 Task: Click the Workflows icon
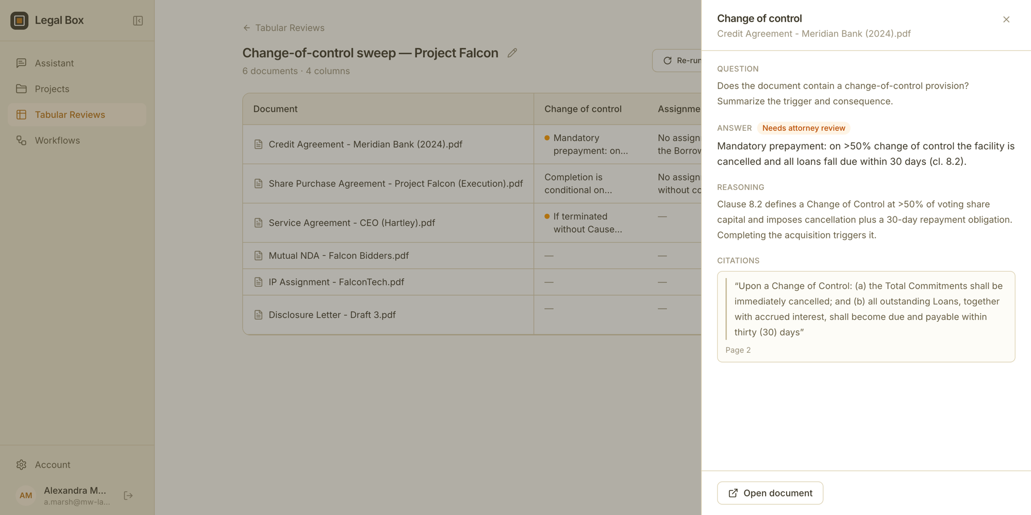click(x=21, y=140)
